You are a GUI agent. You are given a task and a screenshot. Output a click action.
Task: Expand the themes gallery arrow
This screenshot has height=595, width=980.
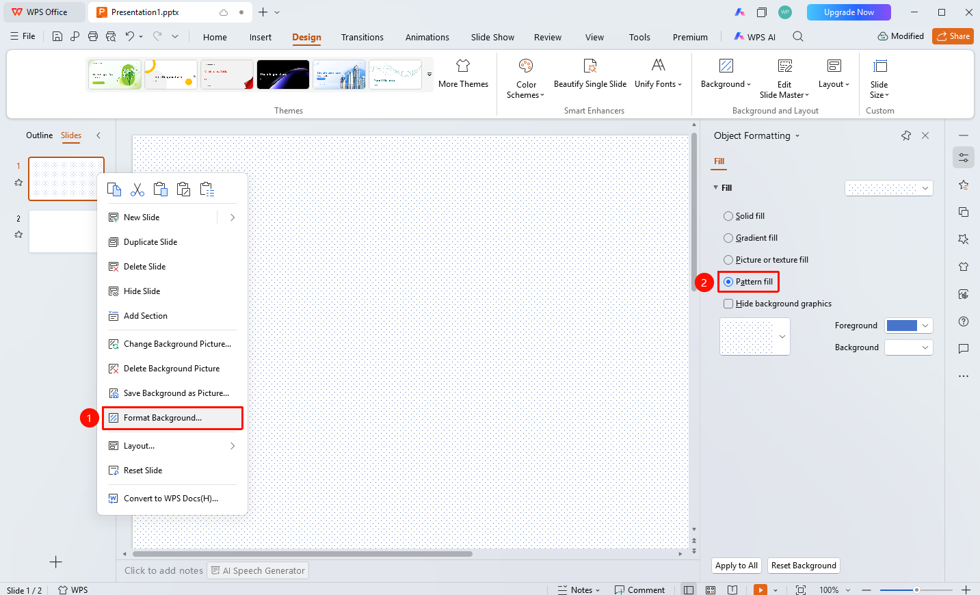[429, 75]
